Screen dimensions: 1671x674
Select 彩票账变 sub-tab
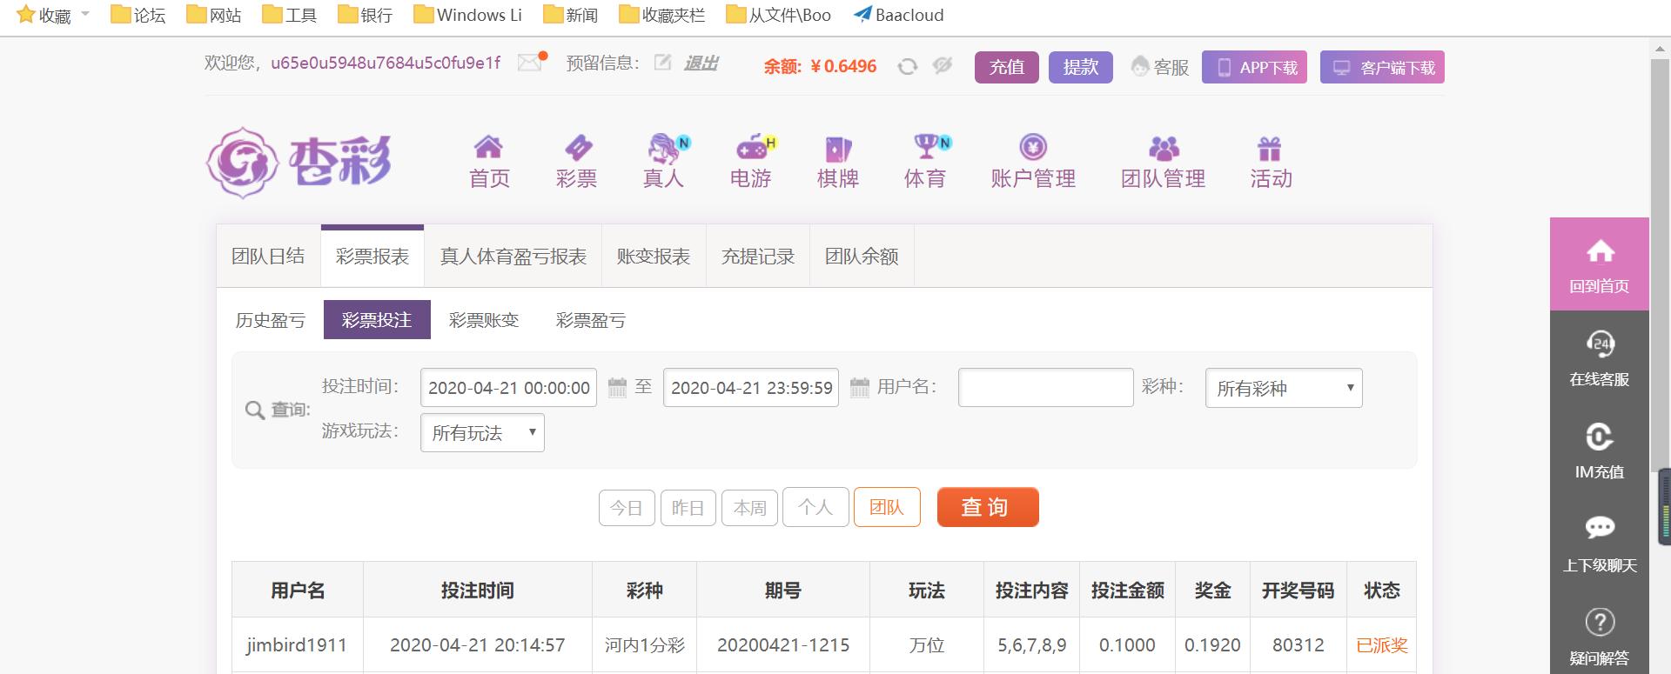coord(484,320)
